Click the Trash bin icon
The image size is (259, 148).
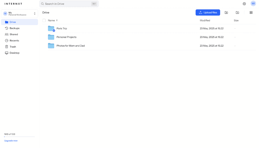7,47
